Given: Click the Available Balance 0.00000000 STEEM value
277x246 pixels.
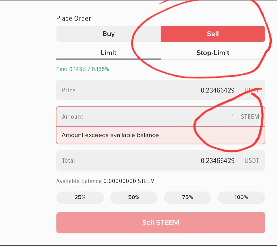Looking at the screenshot, I should click(129, 181).
